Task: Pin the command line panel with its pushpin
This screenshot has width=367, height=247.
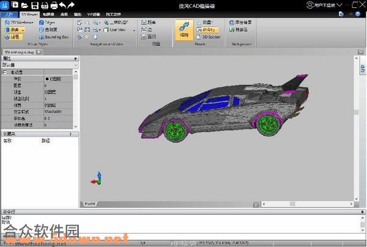Action: (x=363, y=212)
